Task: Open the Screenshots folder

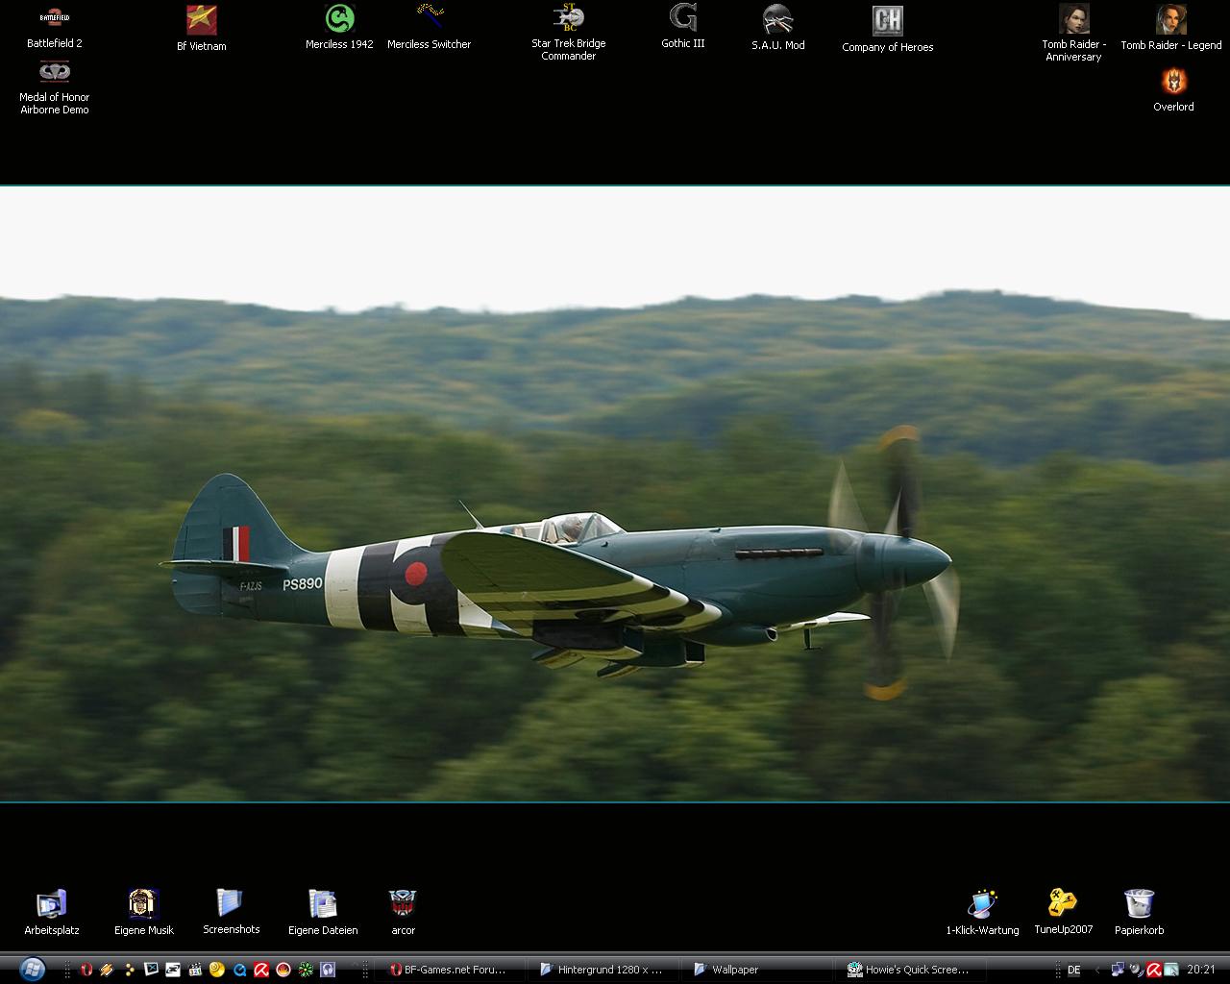Action: coord(231,904)
